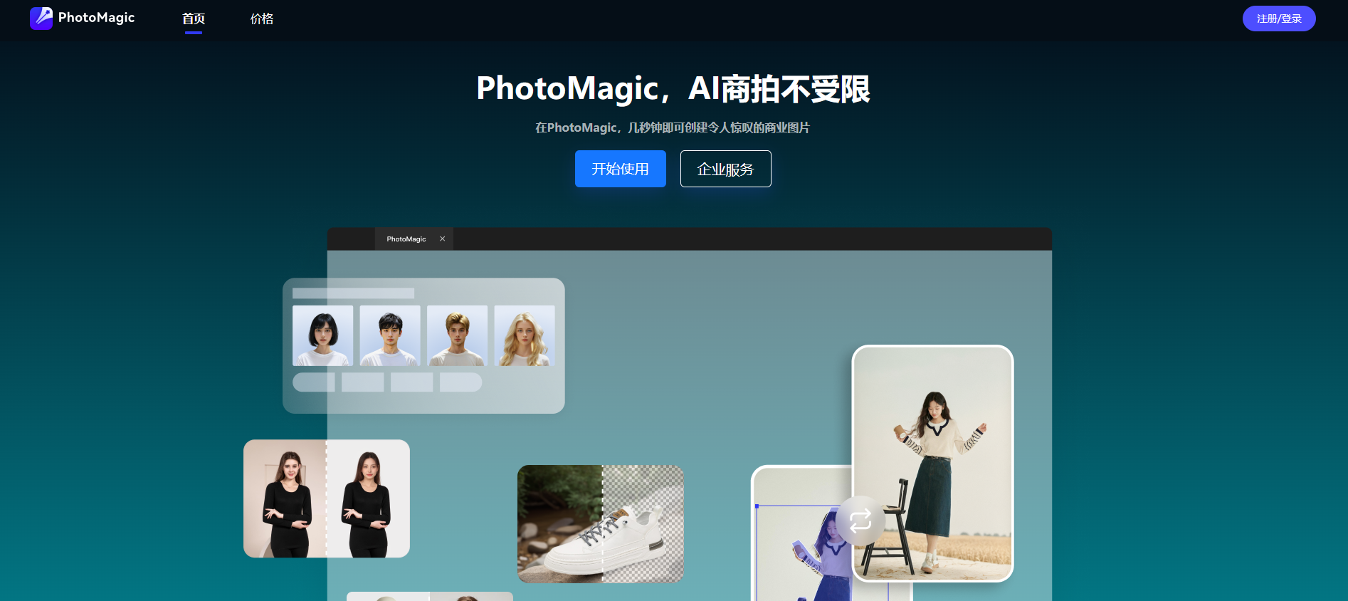Close the PhotoMagic tab with the X icon
The height and width of the screenshot is (601, 1348).
tap(443, 239)
